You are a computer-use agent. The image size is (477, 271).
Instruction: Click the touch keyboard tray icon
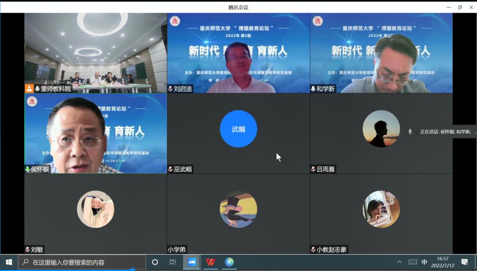[x=412, y=262]
